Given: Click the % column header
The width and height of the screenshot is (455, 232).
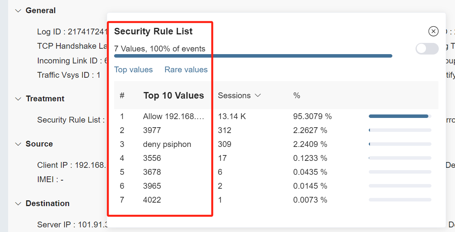Looking at the screenshot, I should coord(297,96).
